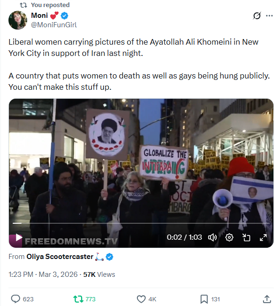The height and width of the screenshot is (306, 280).
Task: Open video in picture-in-picture mode
Action: pos(246,237)
